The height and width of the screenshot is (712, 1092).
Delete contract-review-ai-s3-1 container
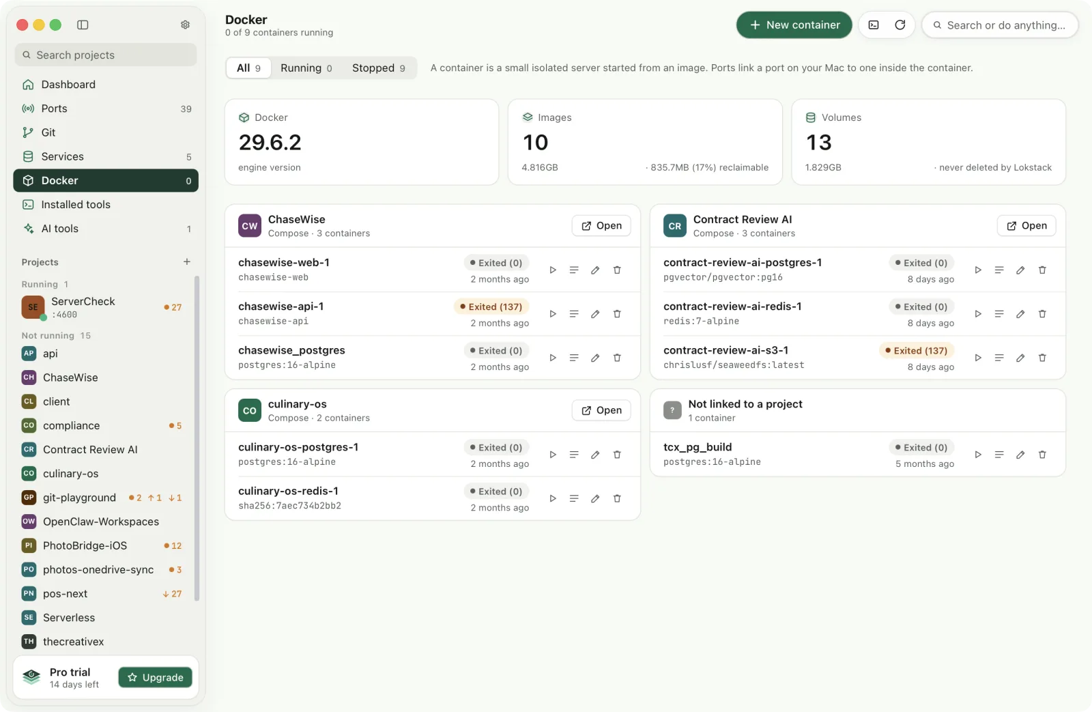(1042, 358)
